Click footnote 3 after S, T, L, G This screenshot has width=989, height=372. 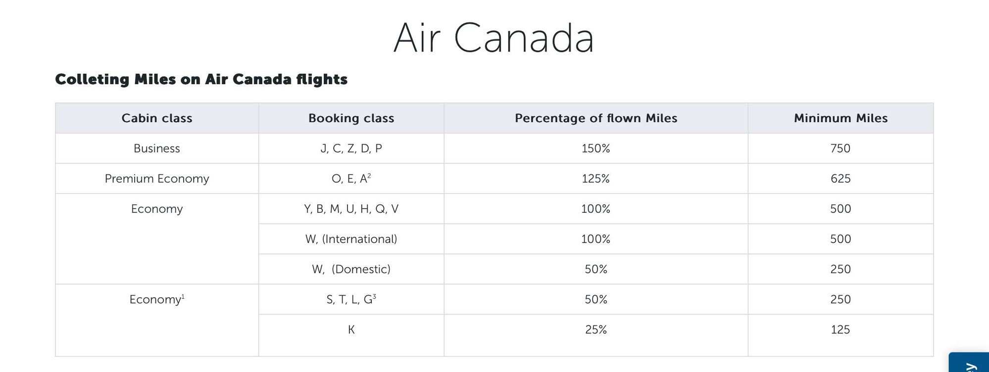tap(374, 296)
